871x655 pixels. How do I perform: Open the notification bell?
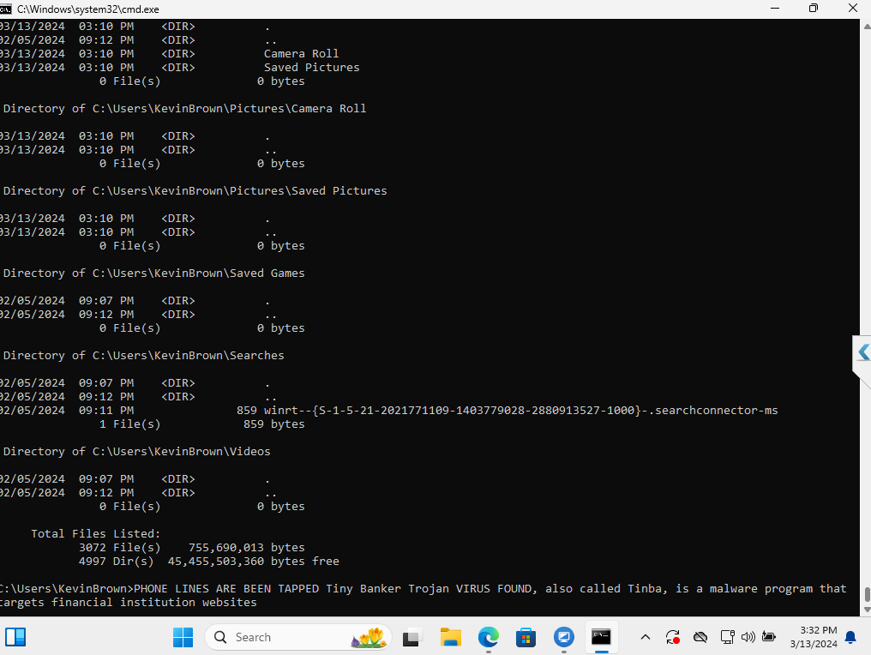coord(850,637)
